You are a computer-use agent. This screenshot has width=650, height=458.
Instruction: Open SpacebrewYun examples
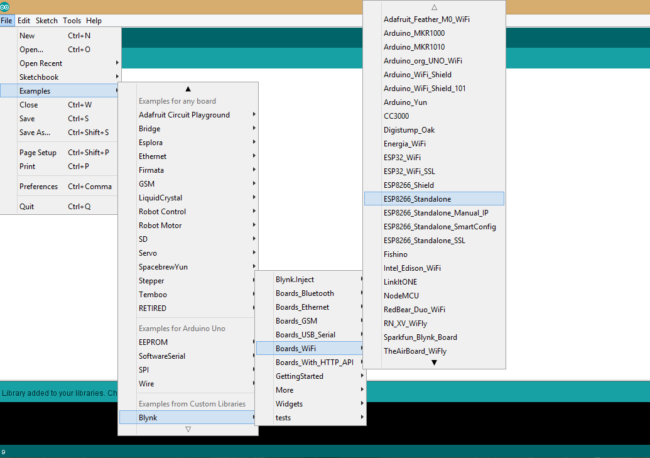[x=188, y=267]
